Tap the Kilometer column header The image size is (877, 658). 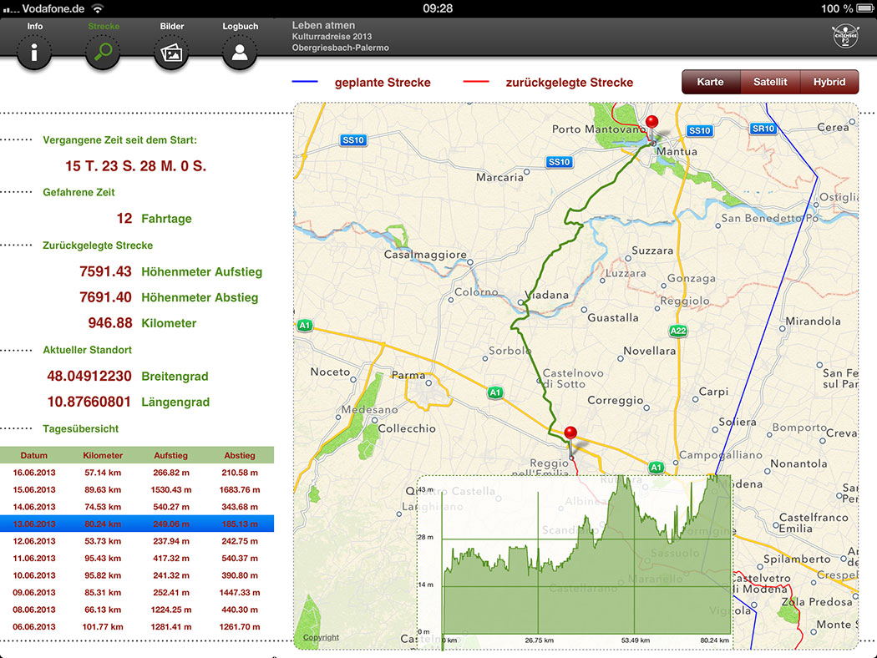pyautogui.click(x=103, y=455)
